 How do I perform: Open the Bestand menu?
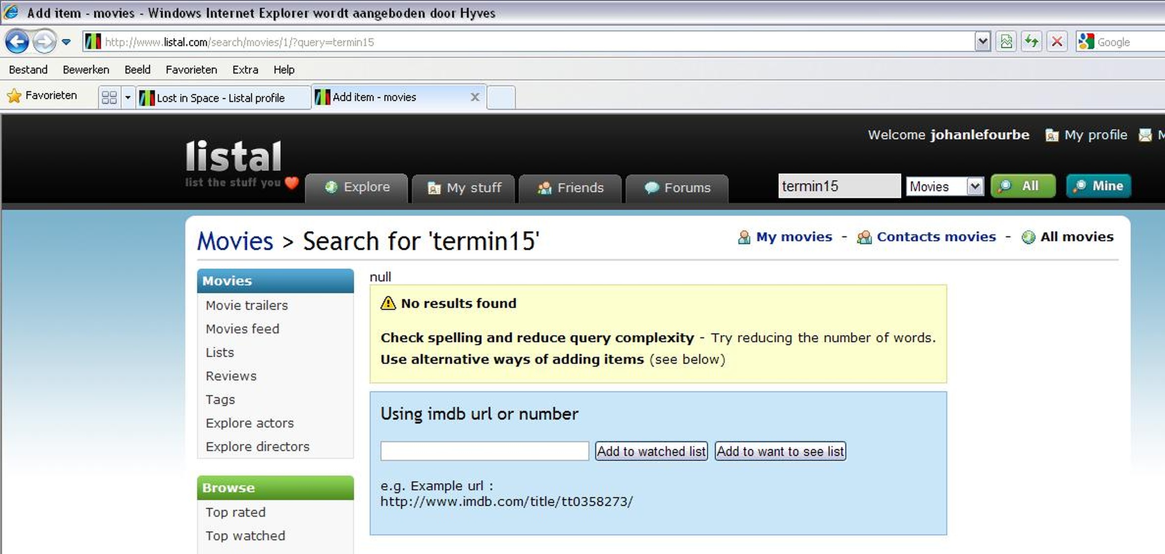click(x=28, y=69)
